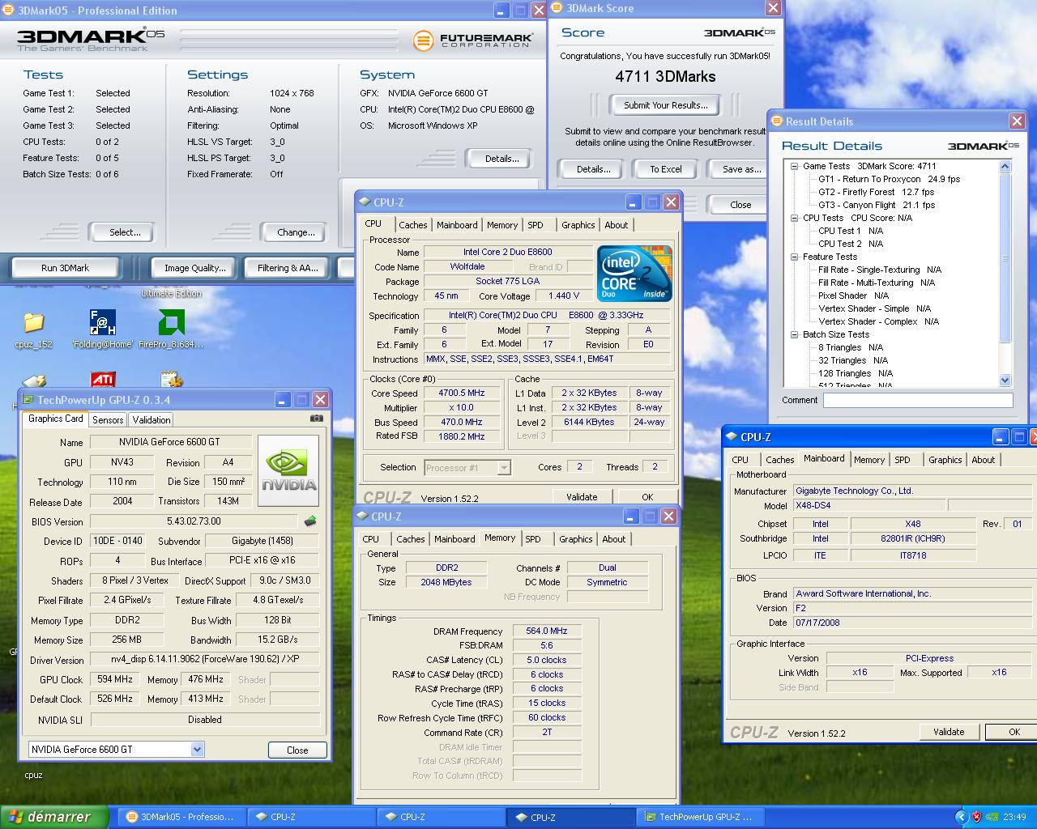Click the GPU-Z BIOS save chip icon
The height and width of the screenshot is (829, 1037).
pyautogui.click(x=309, y=521)
